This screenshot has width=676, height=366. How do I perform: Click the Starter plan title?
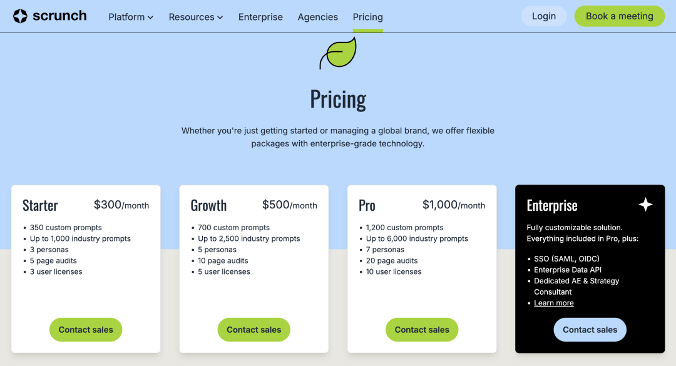(x=40, y=205)
